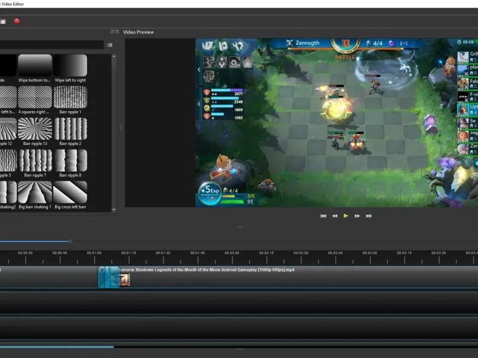Float the transitions panel with the undock icon
The width and height of the screenshot is (478, 358).
(112, 32)
